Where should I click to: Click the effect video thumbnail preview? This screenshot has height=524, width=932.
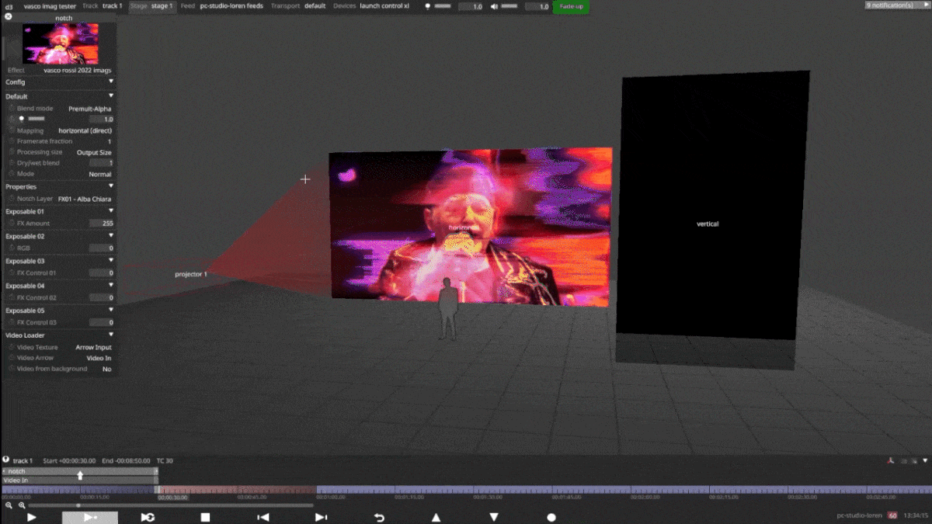(61, 43)
